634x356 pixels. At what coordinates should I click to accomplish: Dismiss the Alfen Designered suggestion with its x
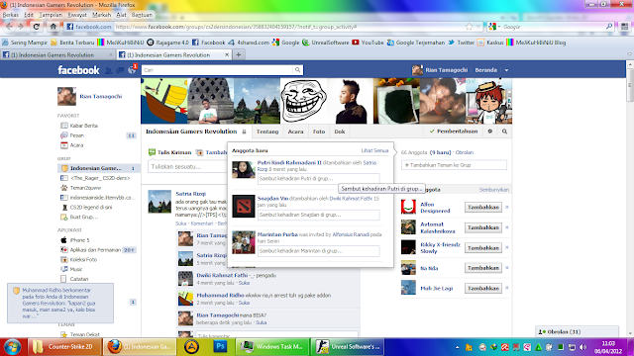click(507, 207)
